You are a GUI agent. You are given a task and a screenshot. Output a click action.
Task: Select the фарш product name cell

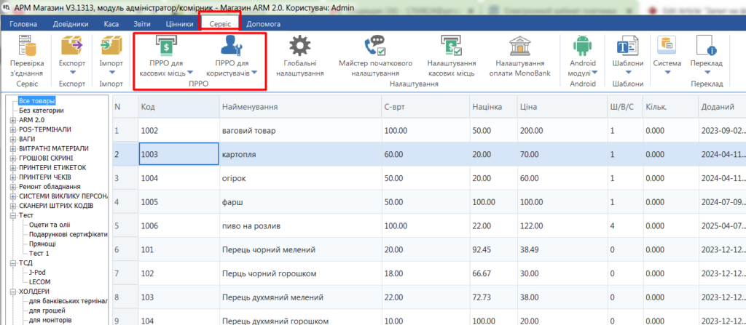(300, 202)
